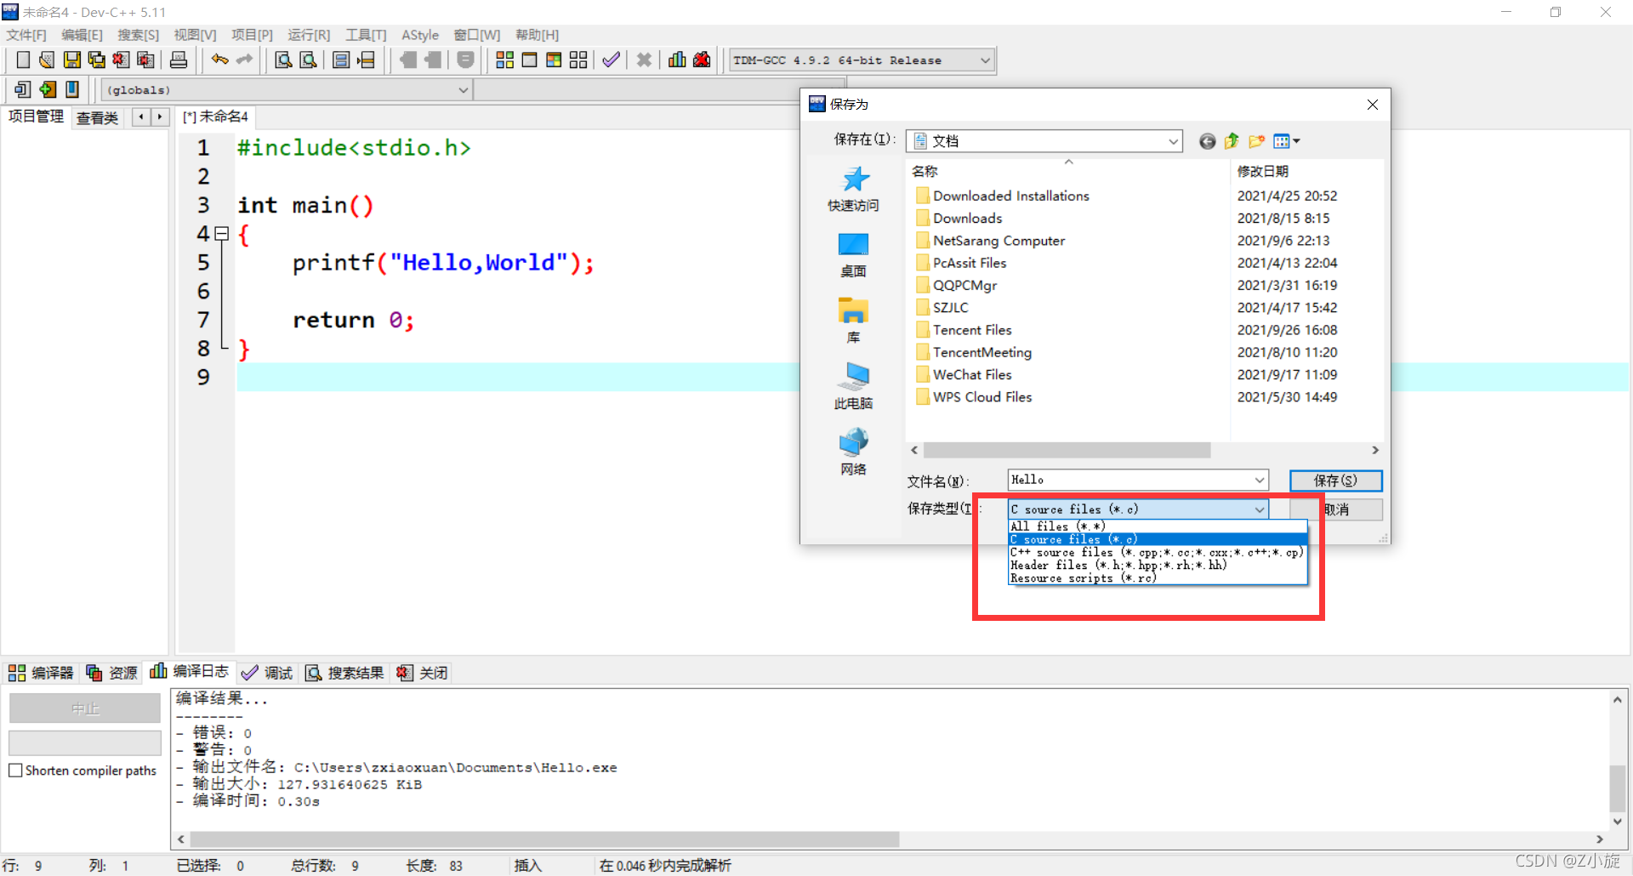The image size is (1633, 876).
Task: Click the Compile and Run icon
Action: pos(554,60)
